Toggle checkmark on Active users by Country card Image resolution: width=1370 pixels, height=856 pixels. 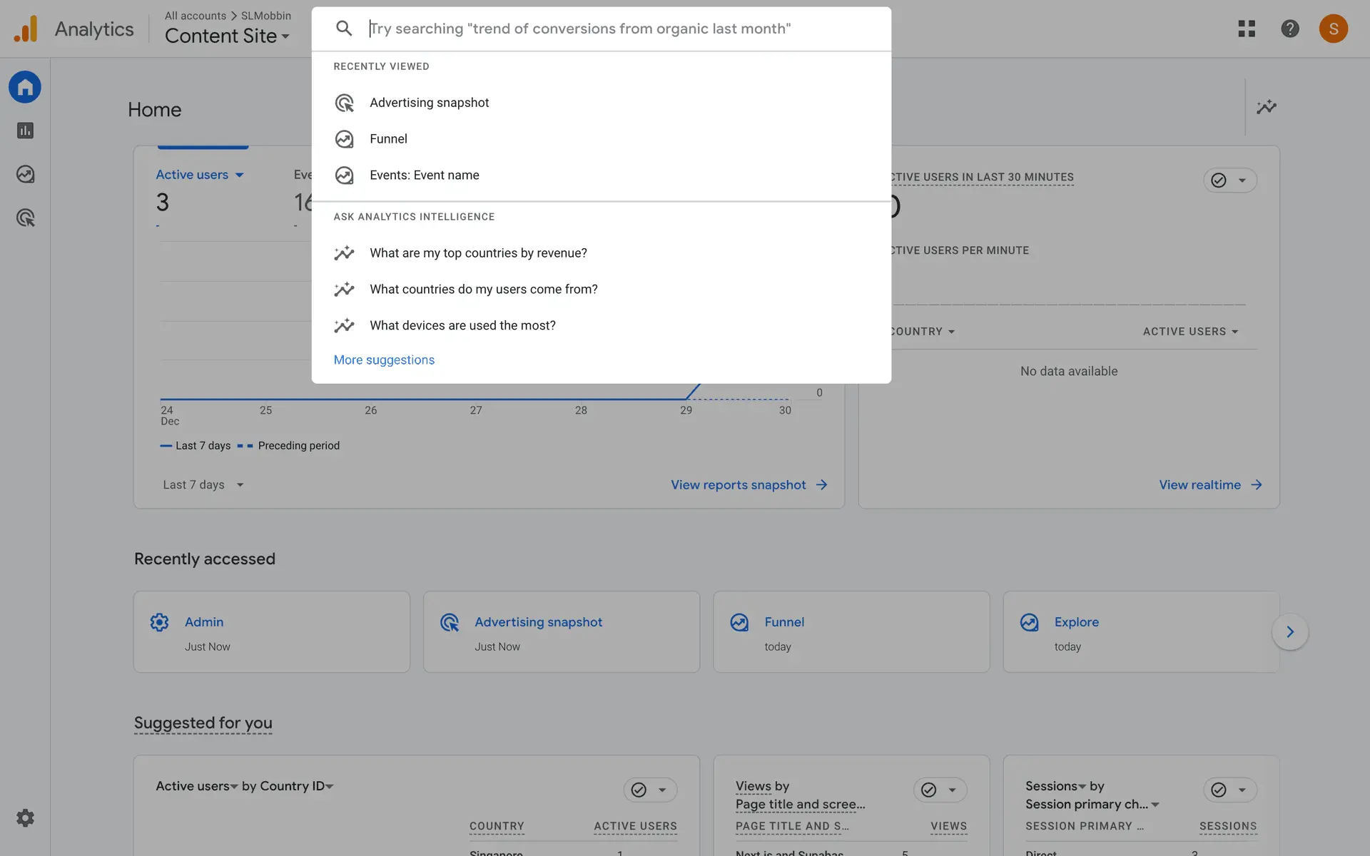click(639, 790)
